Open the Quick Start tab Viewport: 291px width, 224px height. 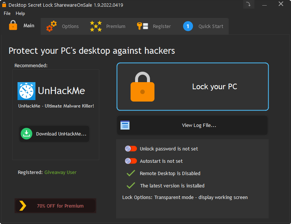tap(203, 27)
